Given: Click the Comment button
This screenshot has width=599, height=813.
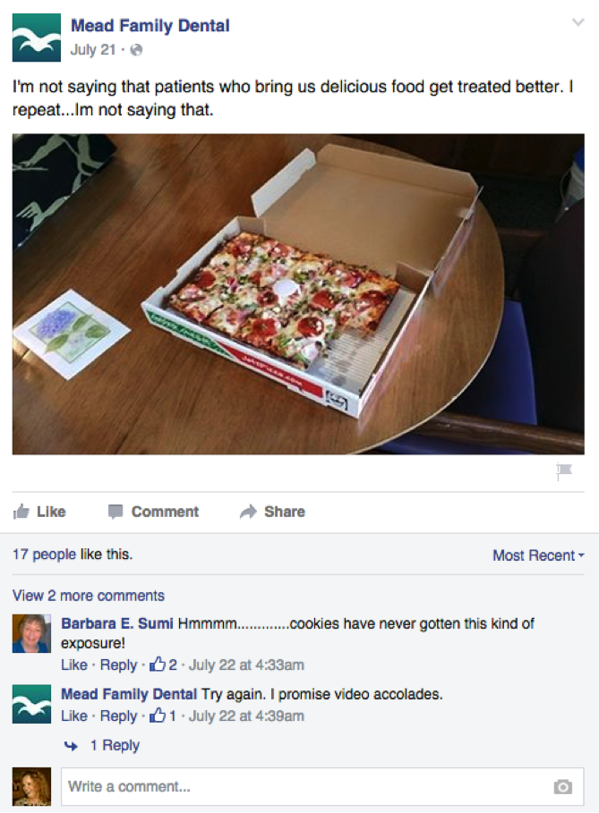Looking at the screenshot, I should click(x=154, y=512).
